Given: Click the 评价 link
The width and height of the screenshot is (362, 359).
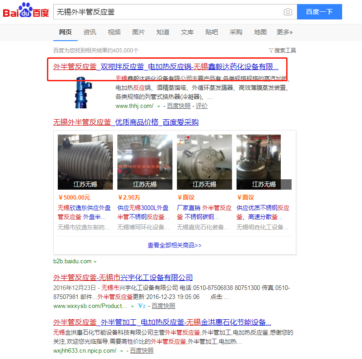Looking at the screenshot, I should coord(202,106).
